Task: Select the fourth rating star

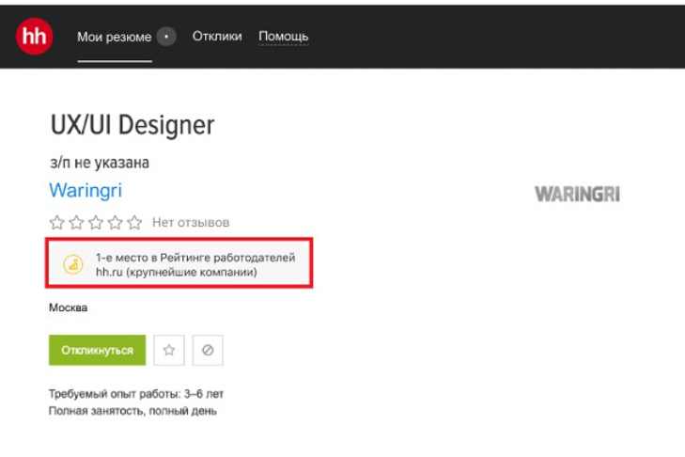Action: click(x=115, y=223)
